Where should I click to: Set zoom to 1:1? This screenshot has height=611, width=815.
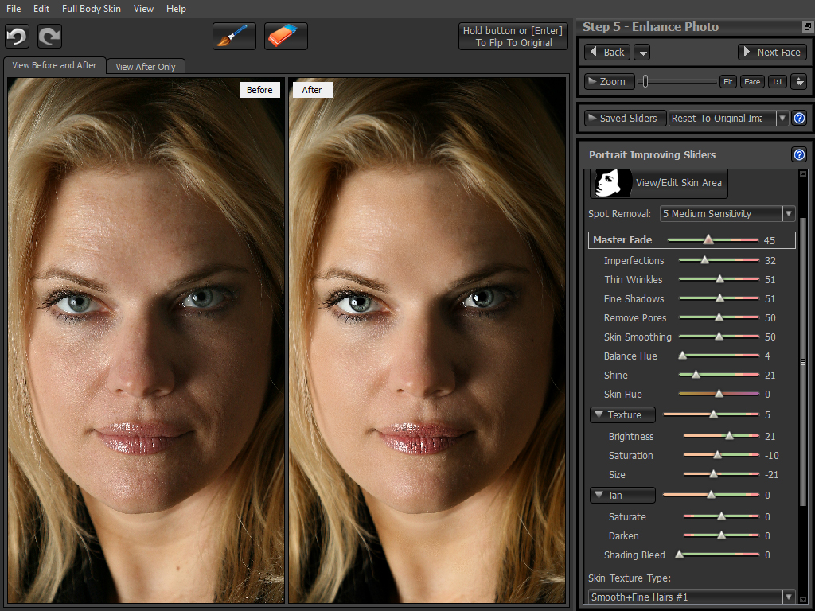[x=777, y=82]
